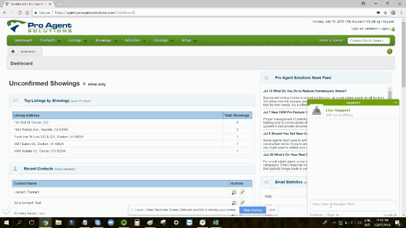Click '5087 Eaton Rd, Gladwin, MI' listing row

(x=132, y=144)
